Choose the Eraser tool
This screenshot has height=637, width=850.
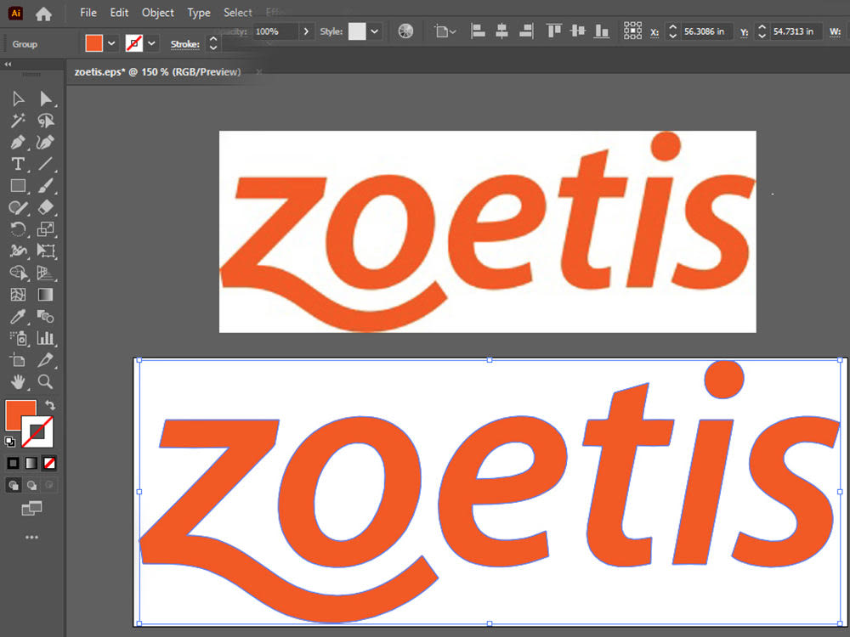click(46, 207)
